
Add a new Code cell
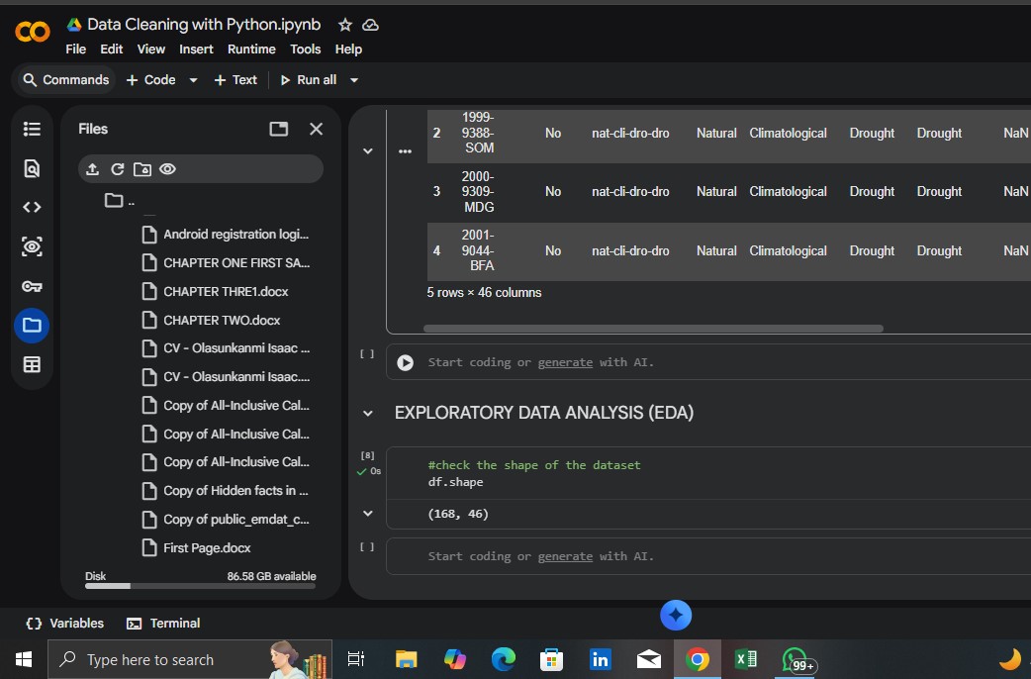(x=150, y=80)
